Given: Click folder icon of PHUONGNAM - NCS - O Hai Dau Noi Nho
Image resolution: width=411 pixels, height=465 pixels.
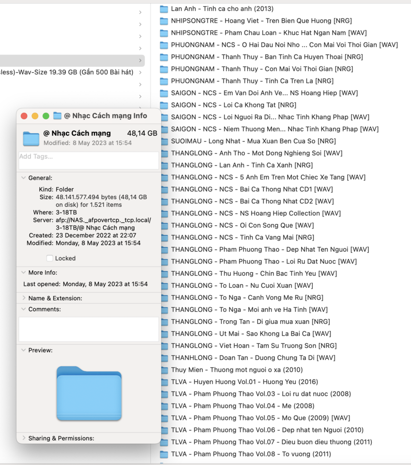Looking at the screenshot, I should point(164,45).
